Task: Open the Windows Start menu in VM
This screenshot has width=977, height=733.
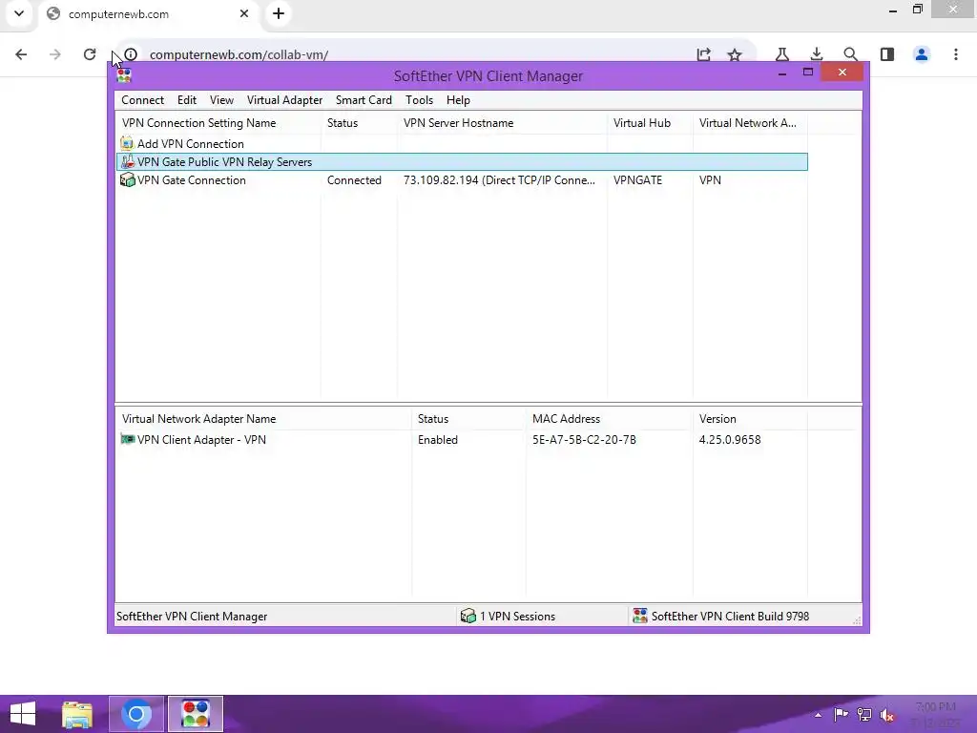Action: coord(23,714)
